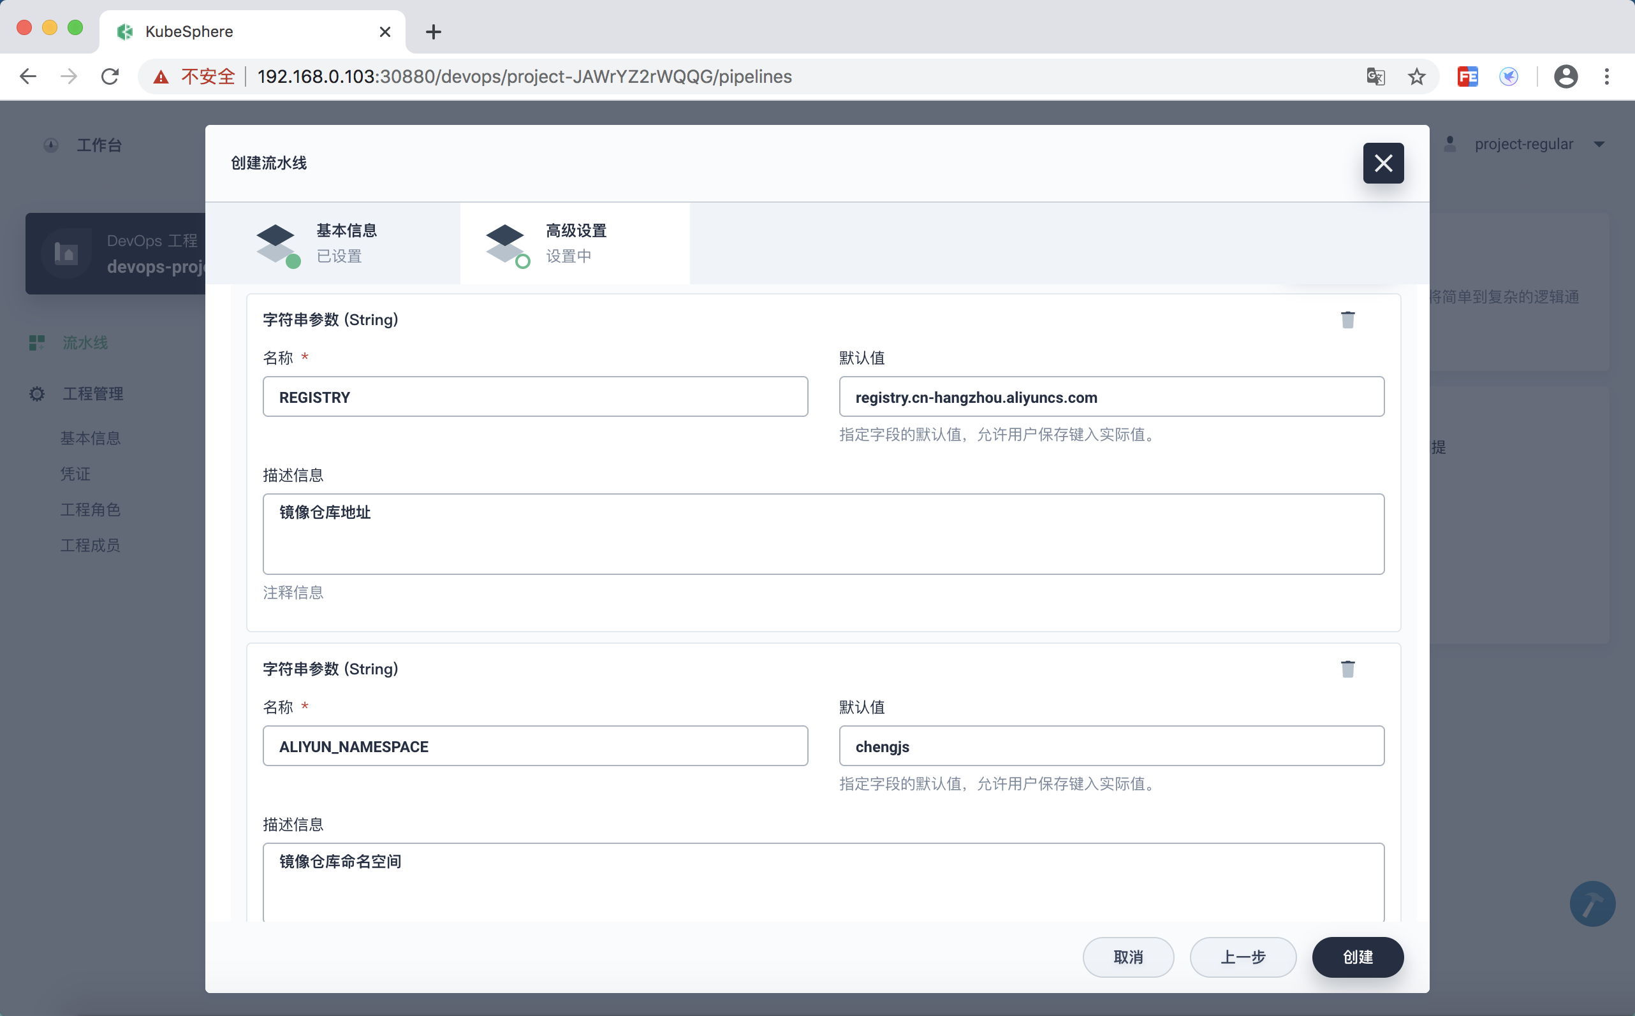Click the chengjs default value field
Viewport: 1635px width, 1016px height.
[1111, 746]
